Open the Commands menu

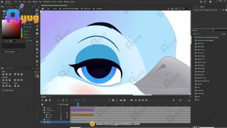pyautogui.click(x=47, y=2)
